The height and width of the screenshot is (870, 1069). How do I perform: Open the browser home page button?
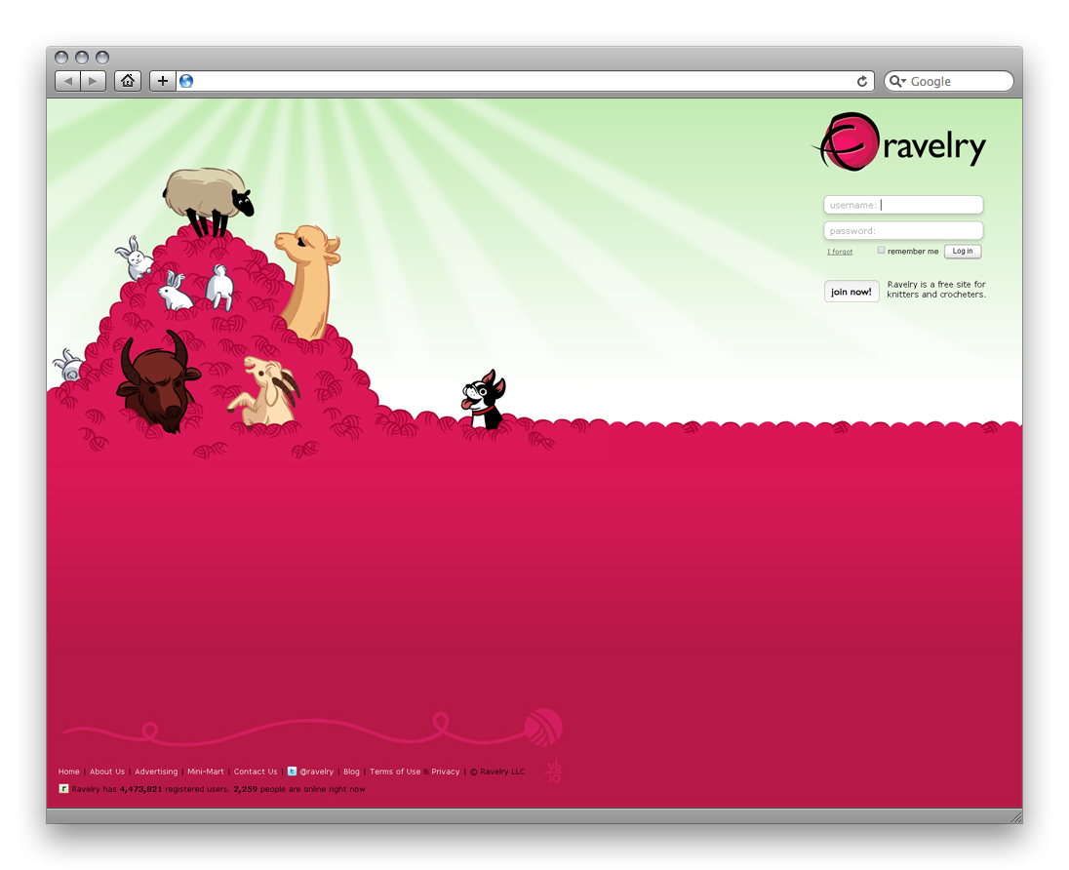point(128,81)
